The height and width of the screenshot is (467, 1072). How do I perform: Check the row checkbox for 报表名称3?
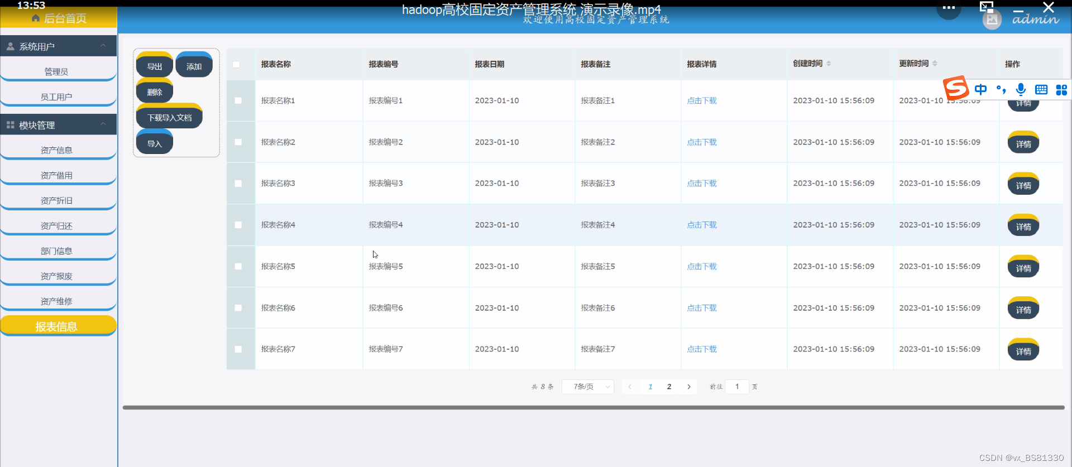click(x=238, y=184)
